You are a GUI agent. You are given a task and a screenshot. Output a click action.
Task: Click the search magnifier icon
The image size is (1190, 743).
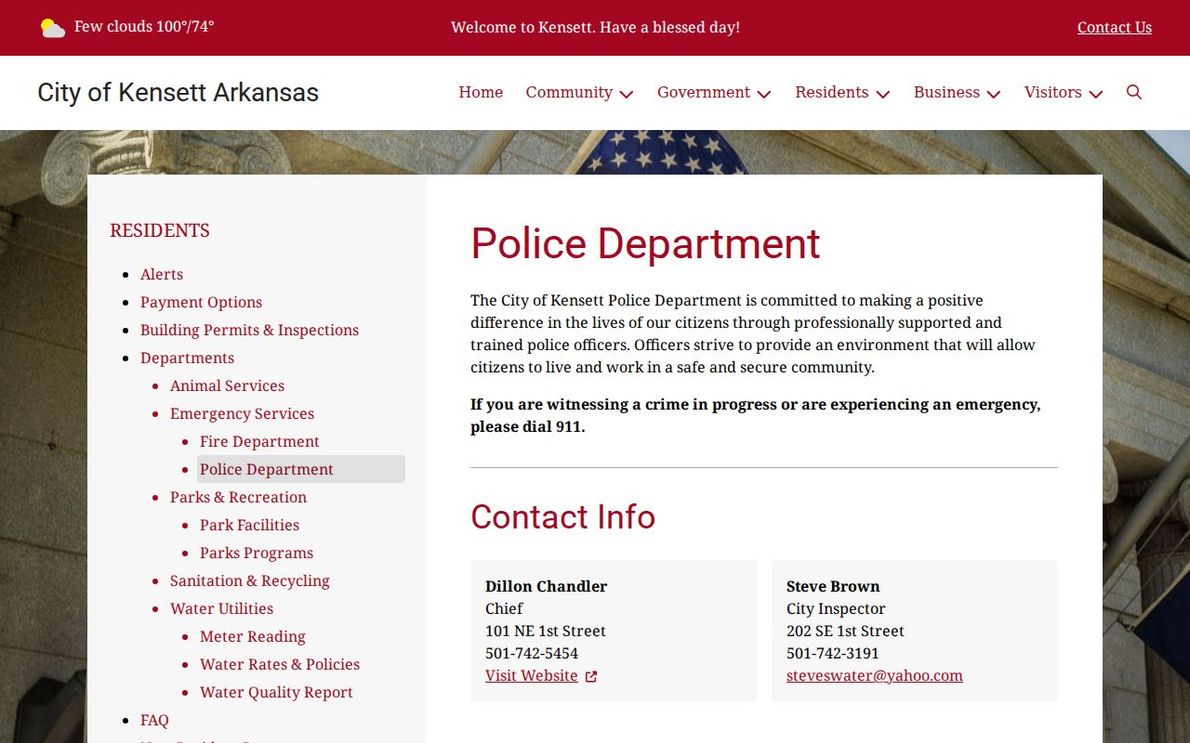1133,92
